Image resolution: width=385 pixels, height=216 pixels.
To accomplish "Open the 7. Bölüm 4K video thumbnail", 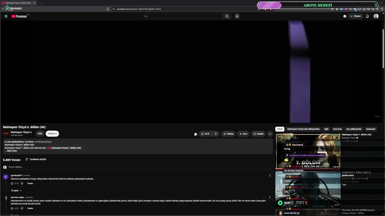I will [308, 151].
